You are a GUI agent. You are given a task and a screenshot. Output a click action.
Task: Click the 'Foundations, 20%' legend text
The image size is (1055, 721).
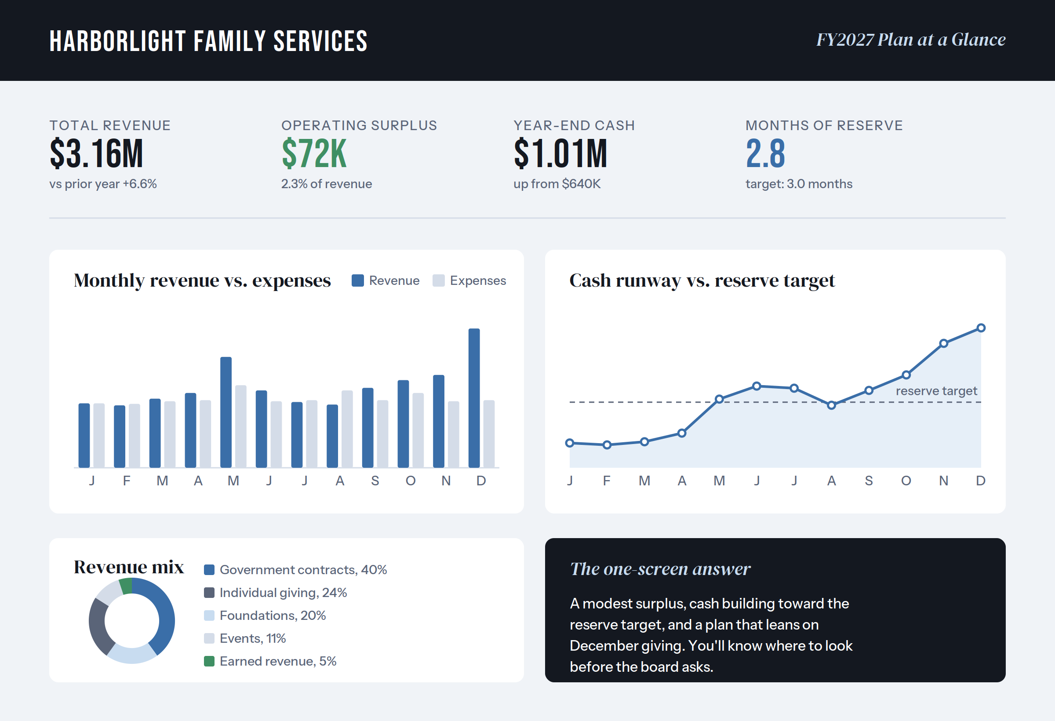(273, 615)
